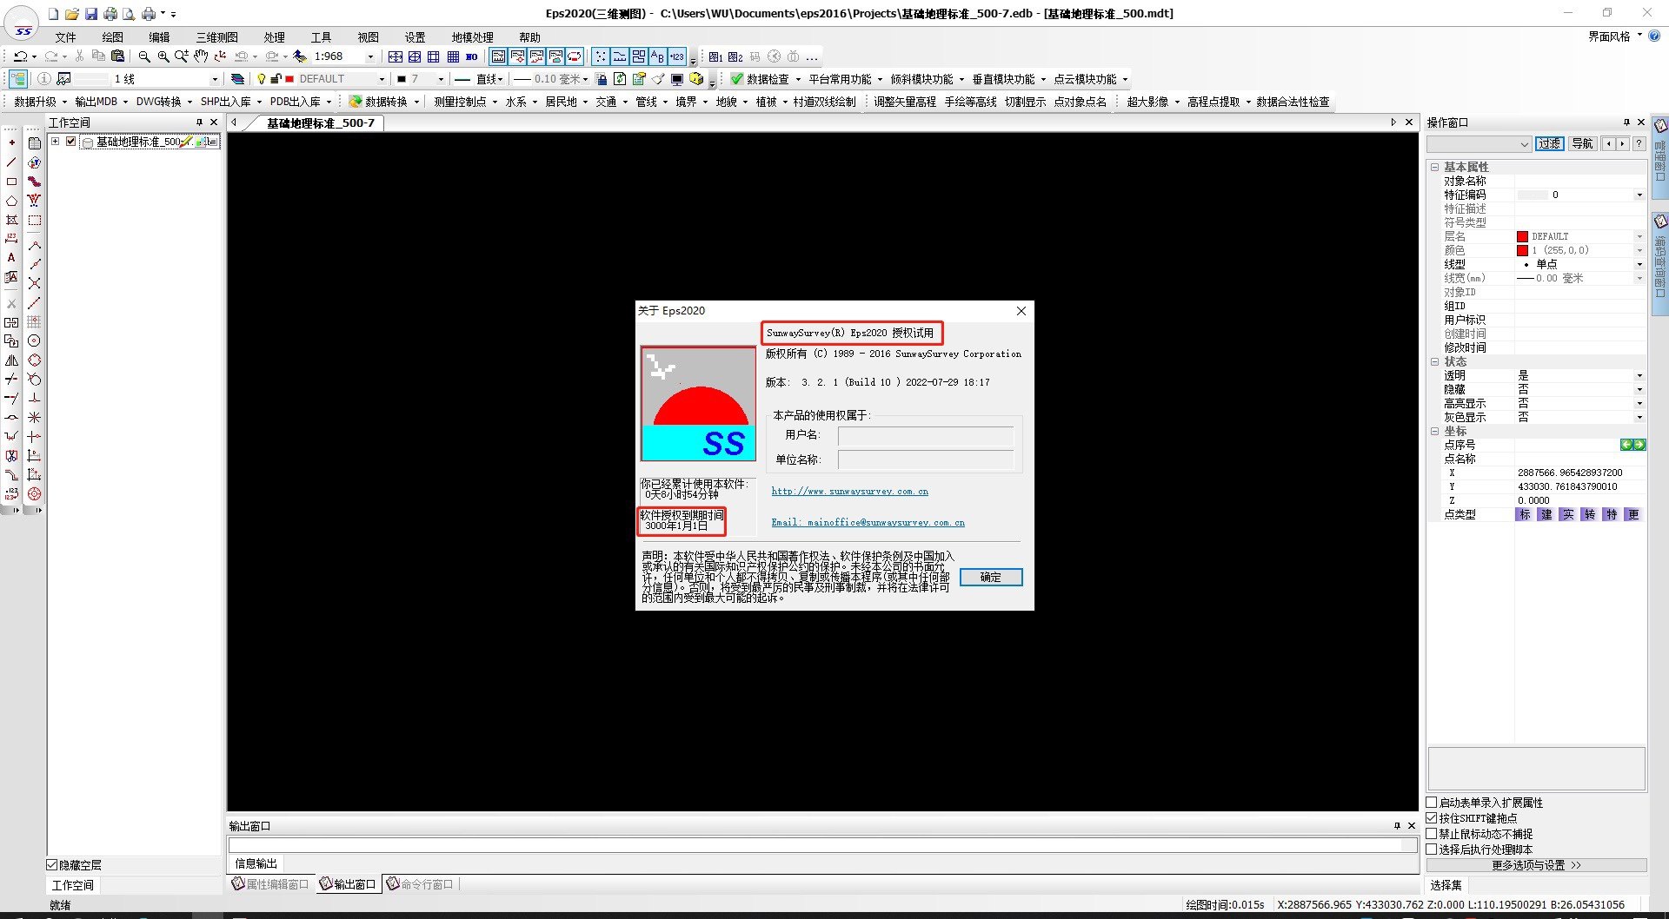This screenshot has width=1669, height=919.
Task: Switch to the 命令行窗口 tab
Action: click(421, 884)
